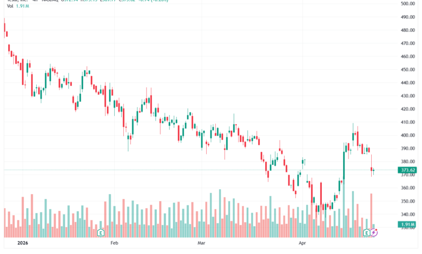The image size is (422, 254).
Task: Click the 390.00 price scale label
Action: tap(408, 149)
